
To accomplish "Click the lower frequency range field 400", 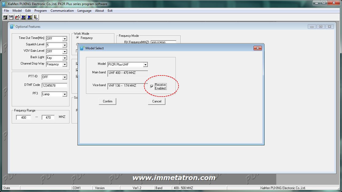I will click(x=24, y=117).
